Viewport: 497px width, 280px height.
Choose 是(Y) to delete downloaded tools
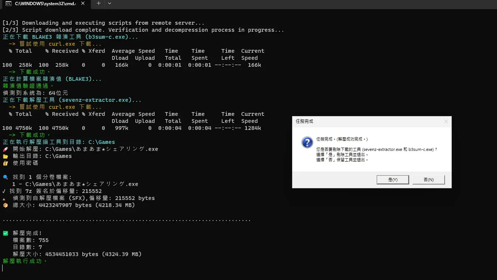click(x=393, y=180)
